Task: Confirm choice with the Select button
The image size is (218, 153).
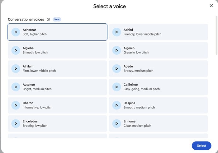Action: pos(201,146)
